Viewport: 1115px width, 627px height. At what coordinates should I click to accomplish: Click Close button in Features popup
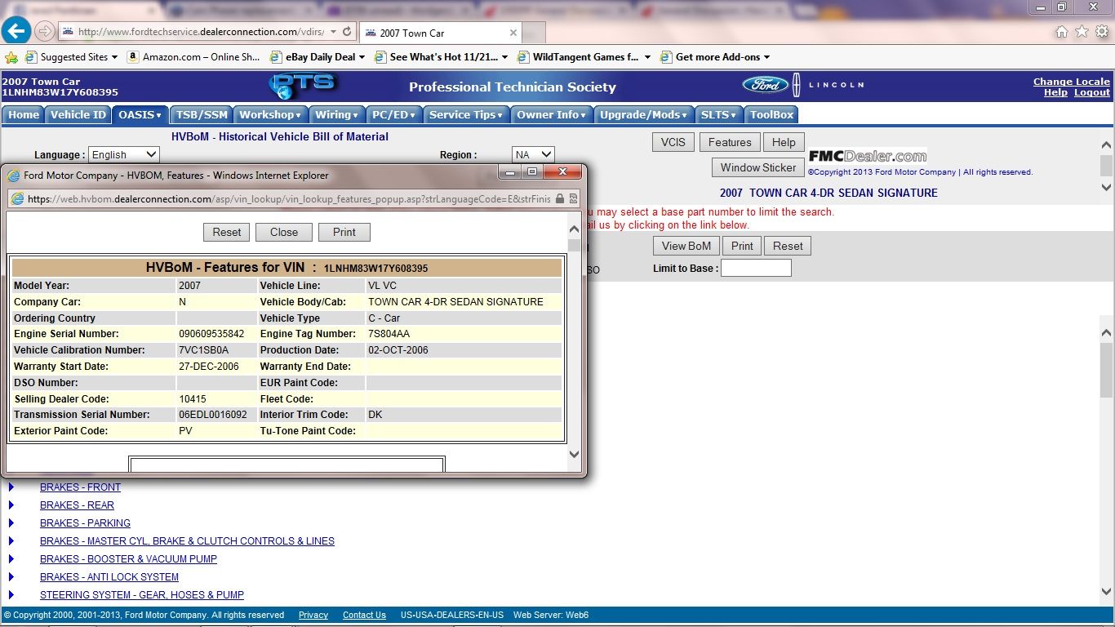284,232
